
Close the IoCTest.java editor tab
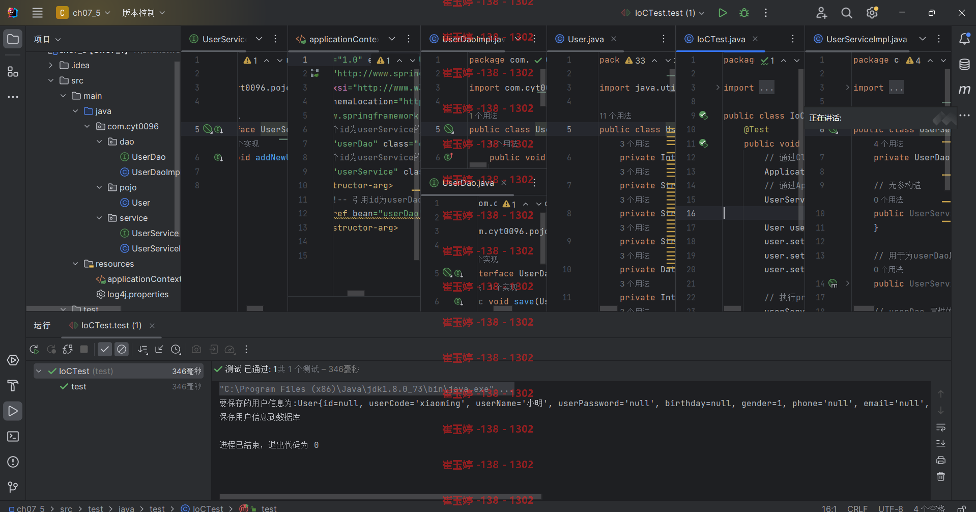755,39
